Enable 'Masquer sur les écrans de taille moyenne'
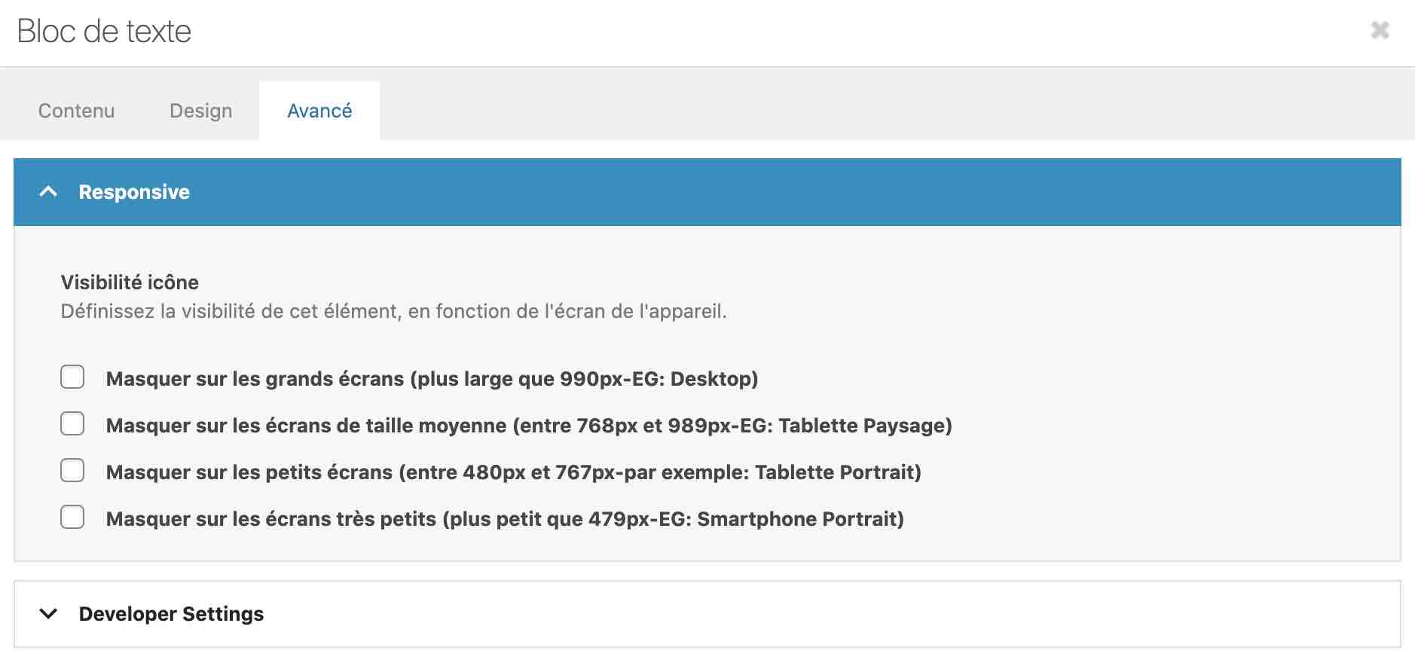 point(72,424)
